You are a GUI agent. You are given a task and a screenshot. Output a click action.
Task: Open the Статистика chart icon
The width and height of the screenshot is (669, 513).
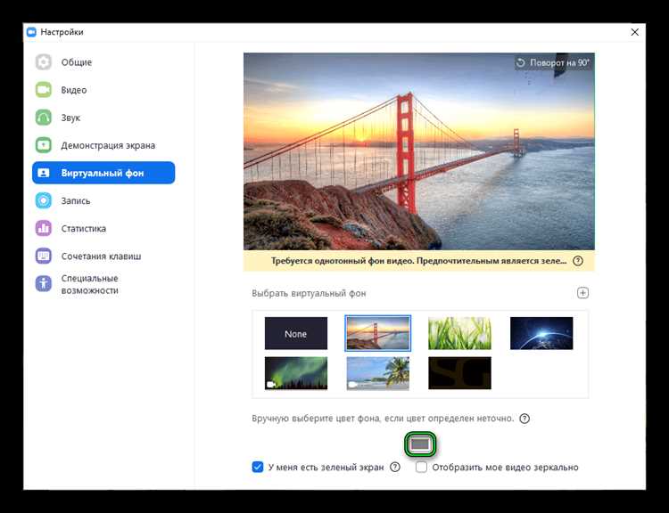[44, 228]
